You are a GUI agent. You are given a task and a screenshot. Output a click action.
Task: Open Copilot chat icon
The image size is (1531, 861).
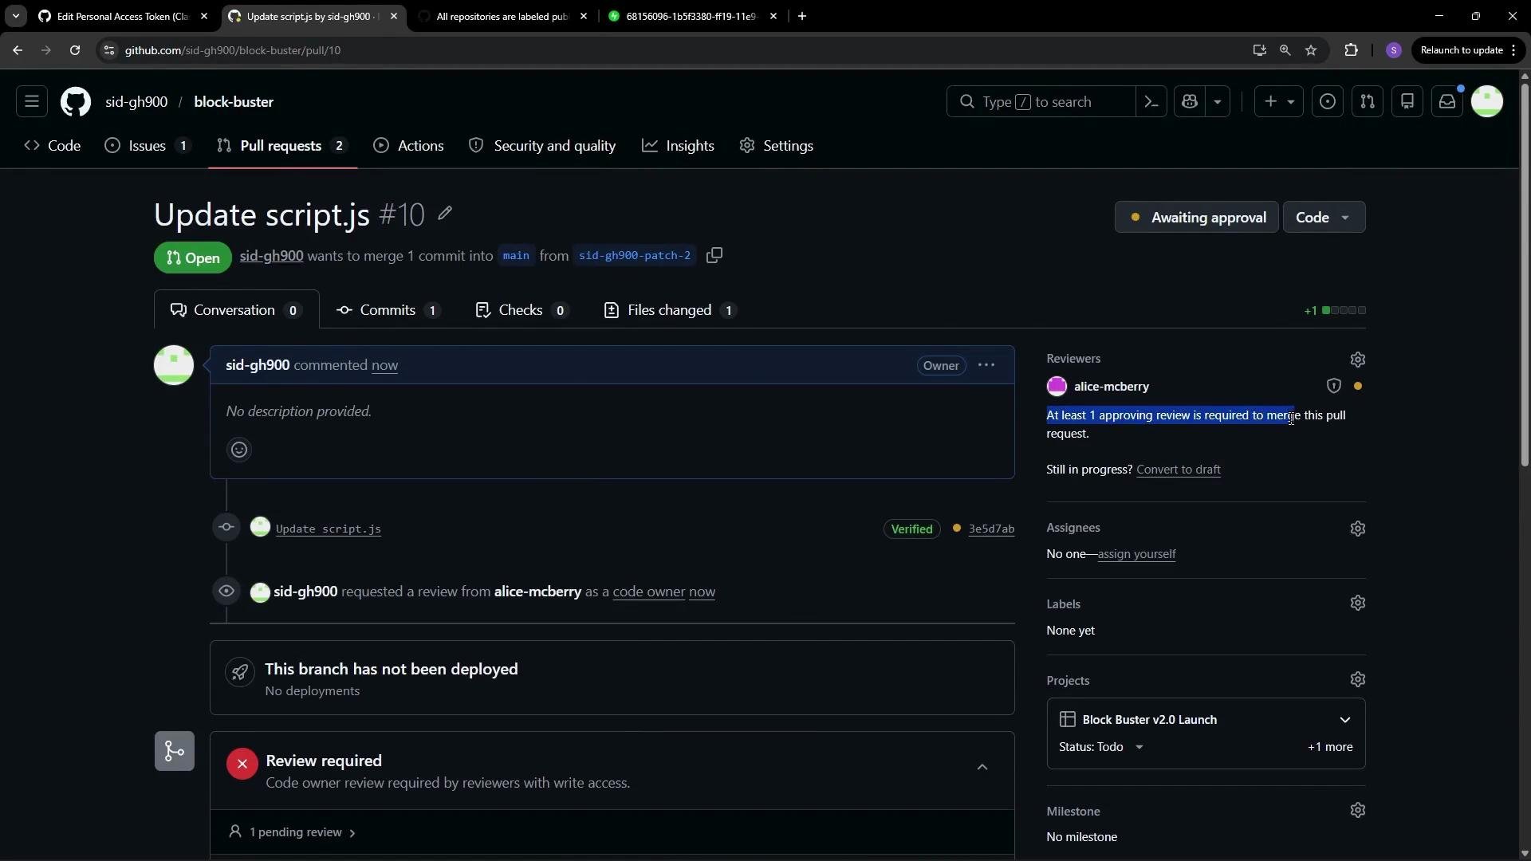coord(1190,101)
